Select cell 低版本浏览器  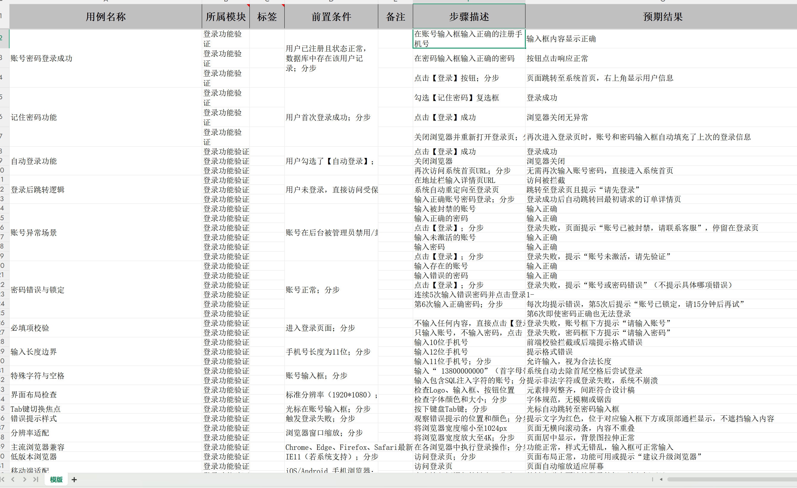(106, 457)
